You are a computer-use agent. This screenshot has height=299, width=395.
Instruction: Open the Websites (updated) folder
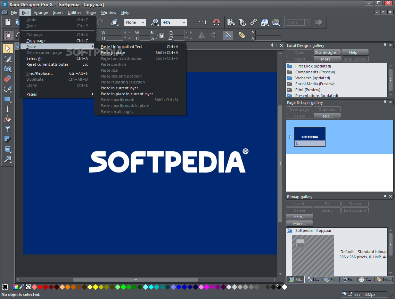click(x=312, y=78)
